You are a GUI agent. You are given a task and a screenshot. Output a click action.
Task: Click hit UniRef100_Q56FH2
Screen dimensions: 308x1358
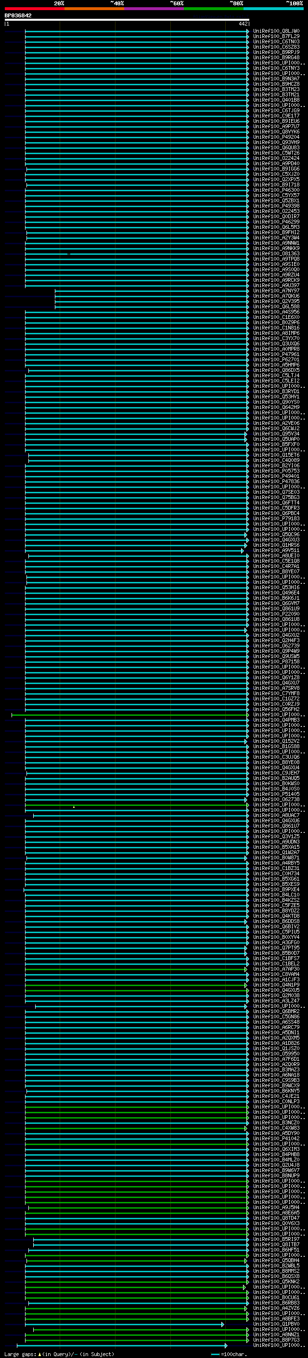pyautogui.click(x=276, y=710)
